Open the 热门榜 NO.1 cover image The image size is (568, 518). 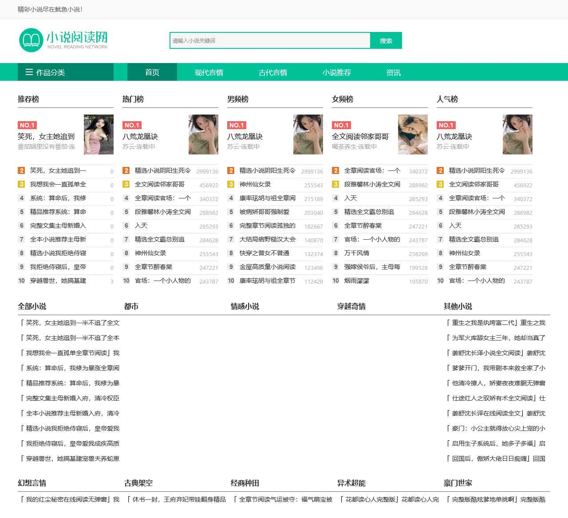tap(203, 134)
